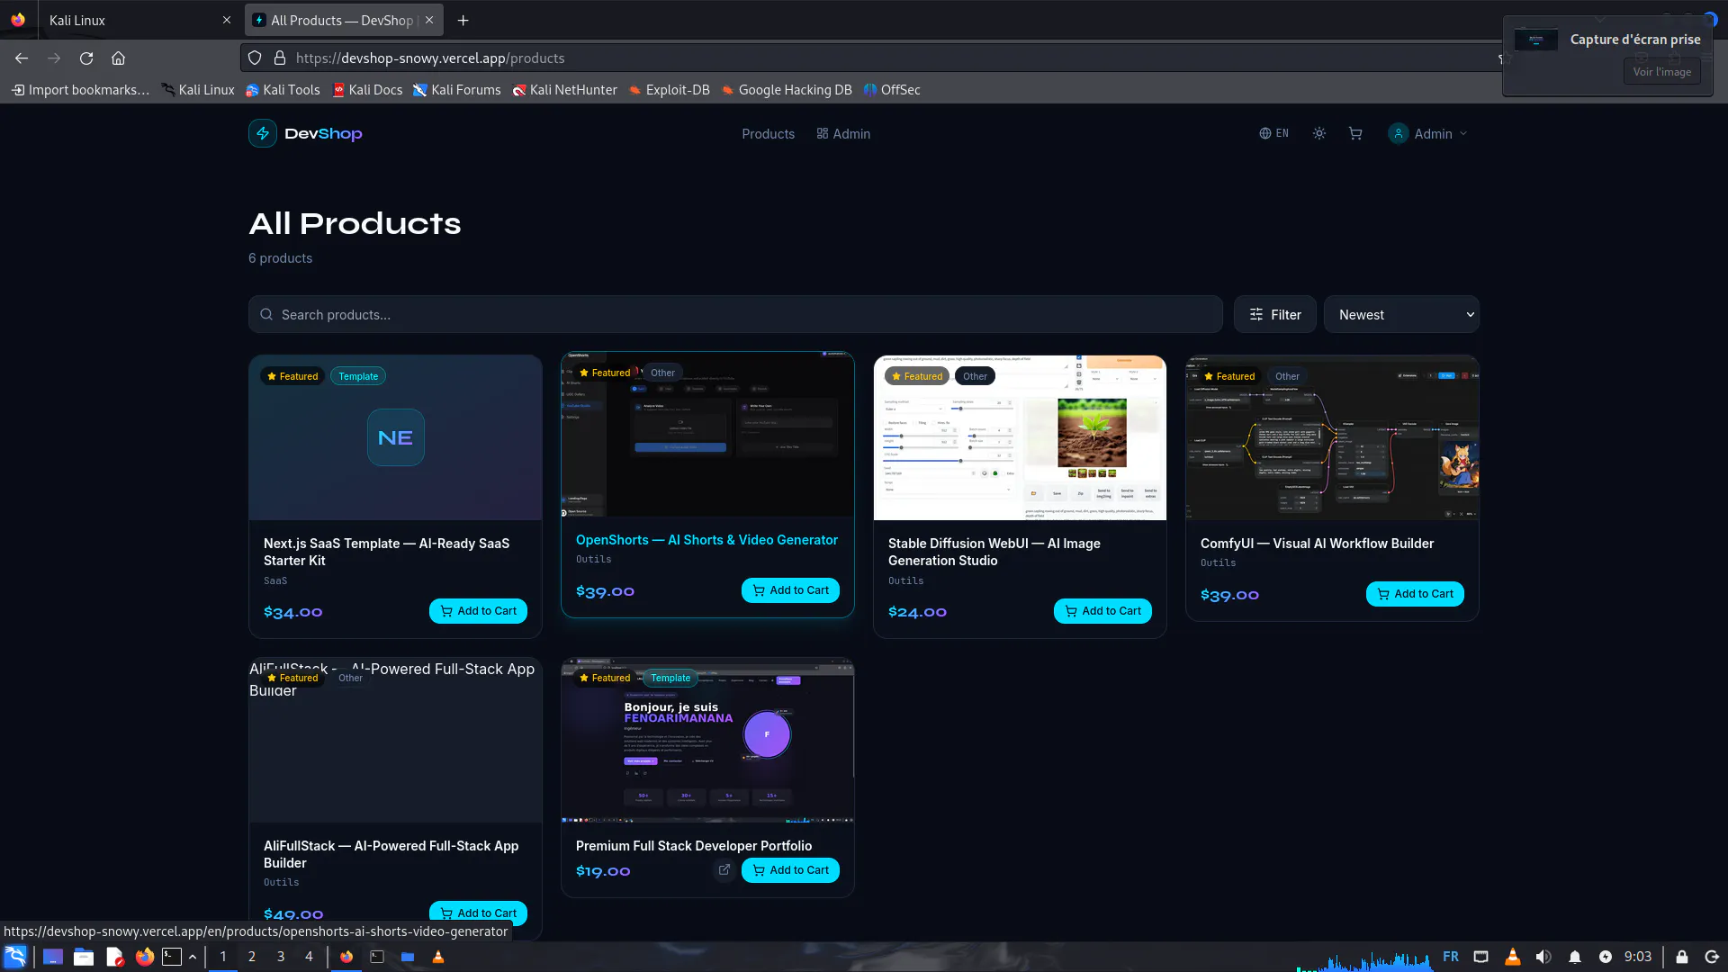Launch Firefox from the taskbar panel
The width and height of the screenshot is (1728, 972).
(144, 957)
